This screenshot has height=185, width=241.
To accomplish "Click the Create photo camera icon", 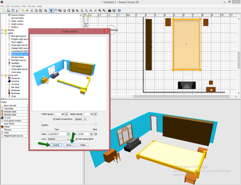I will click(x=109, y=11).
